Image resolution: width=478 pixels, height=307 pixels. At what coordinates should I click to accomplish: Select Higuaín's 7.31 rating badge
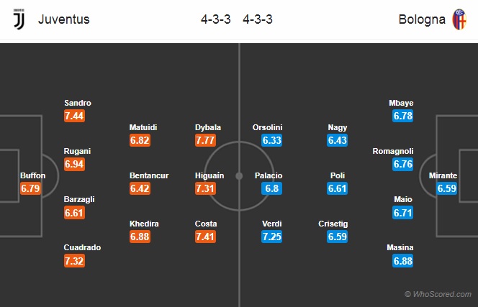205,188
